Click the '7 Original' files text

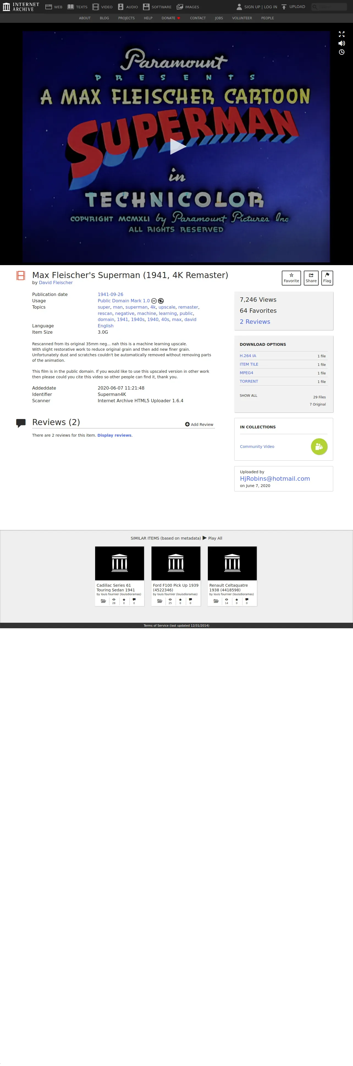[x=318, y=404]
